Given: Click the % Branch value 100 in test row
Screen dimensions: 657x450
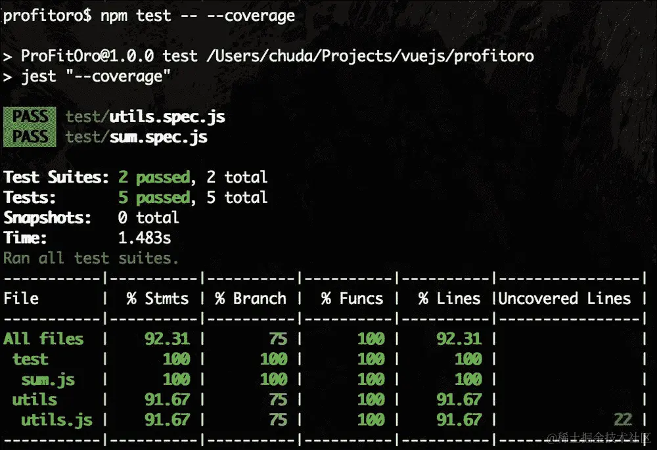Looking at the screenshot, I should pos(273,359).
